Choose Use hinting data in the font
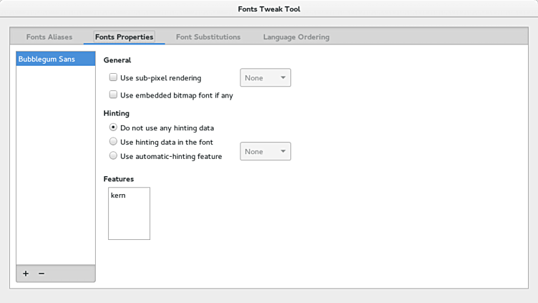Viewport: 538px width, 303px height. pyautogui.click(x=113, y=142)
